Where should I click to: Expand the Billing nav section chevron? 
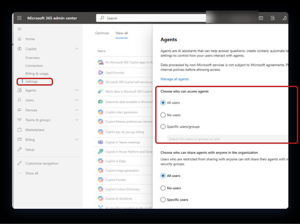click(x=77, y=139)
